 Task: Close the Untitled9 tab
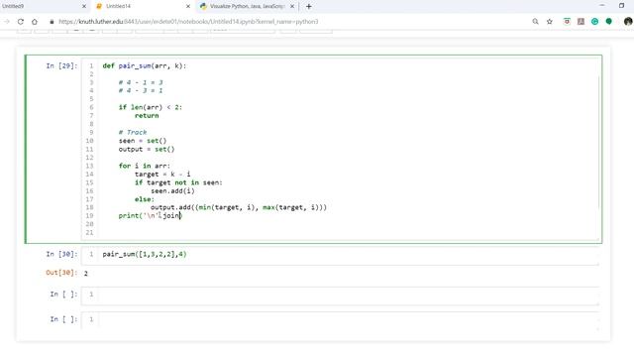[x=84, y=7]
